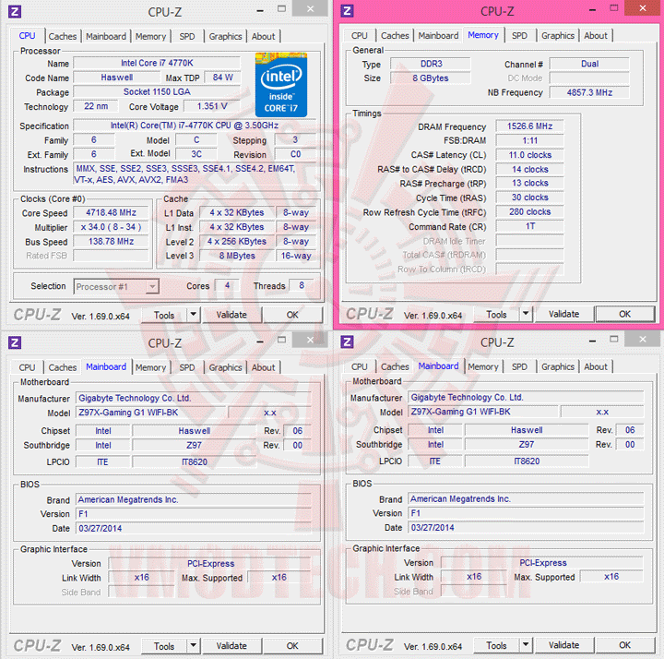
Task: Open Tools dropdown arrow in bottom-right Mainboard window
Action: click(x=526, y=644)
